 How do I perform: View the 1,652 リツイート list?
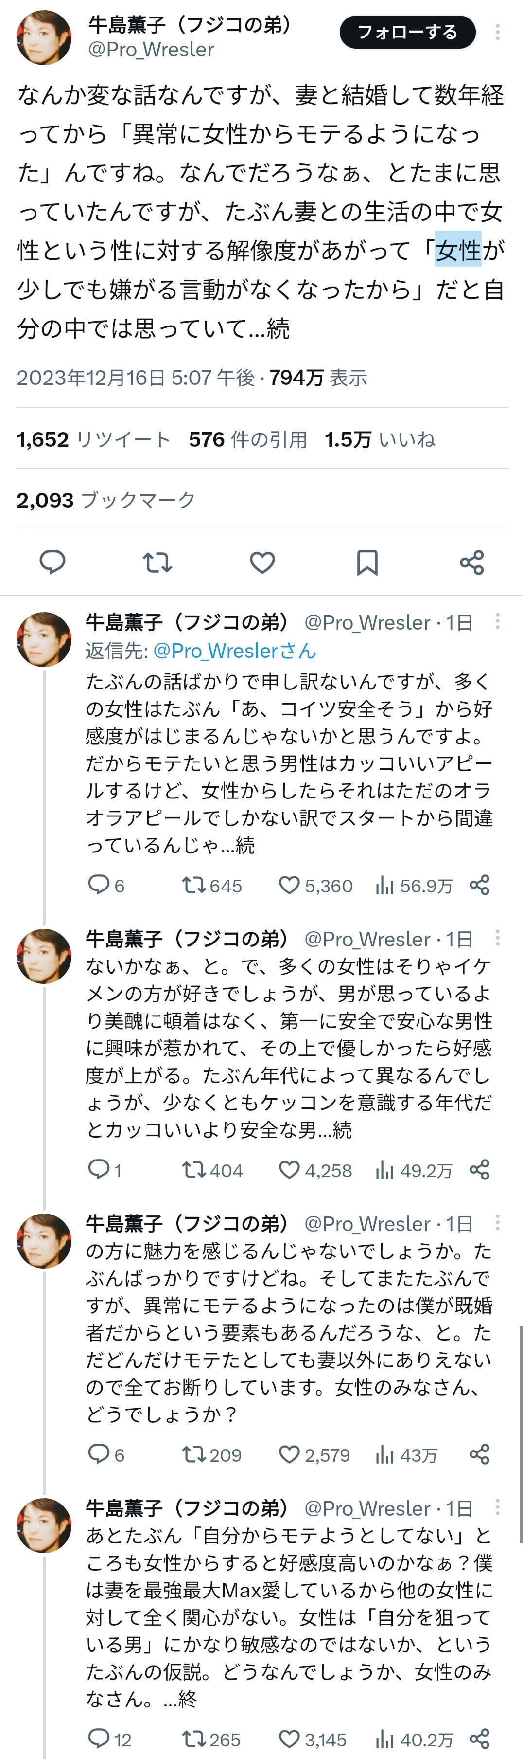click(x=93, y=439)
